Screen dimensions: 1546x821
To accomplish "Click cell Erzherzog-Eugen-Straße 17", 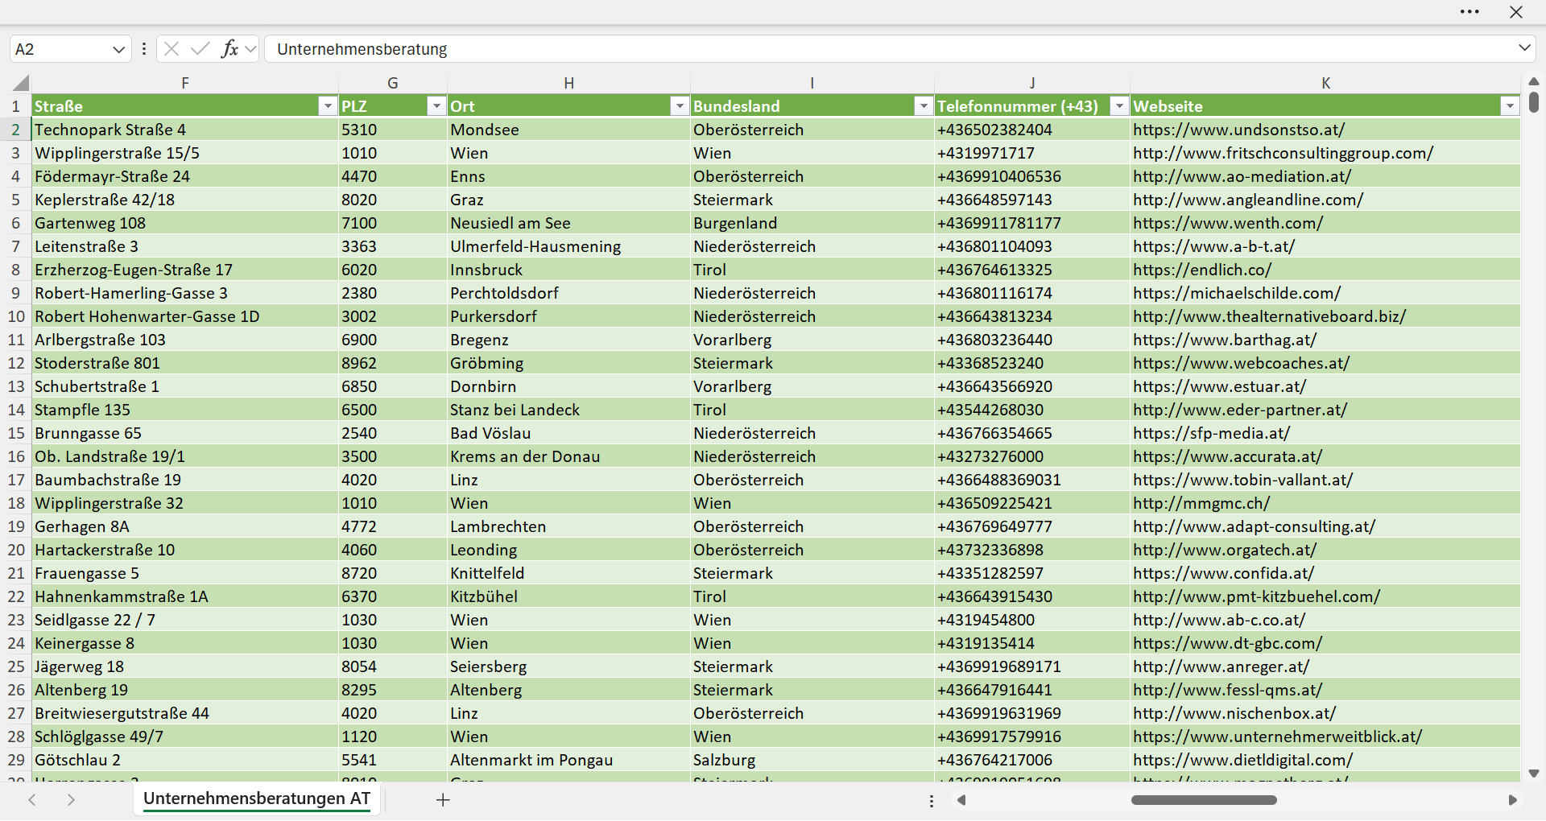I will pyautogui.click(x=185, y=270).
